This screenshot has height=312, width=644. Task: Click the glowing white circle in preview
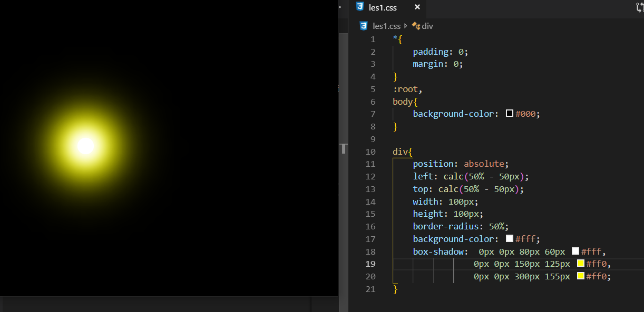tap(85, 146)
